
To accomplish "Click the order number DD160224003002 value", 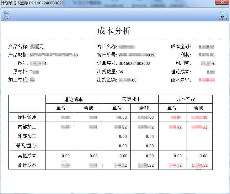I will [134, 64].
